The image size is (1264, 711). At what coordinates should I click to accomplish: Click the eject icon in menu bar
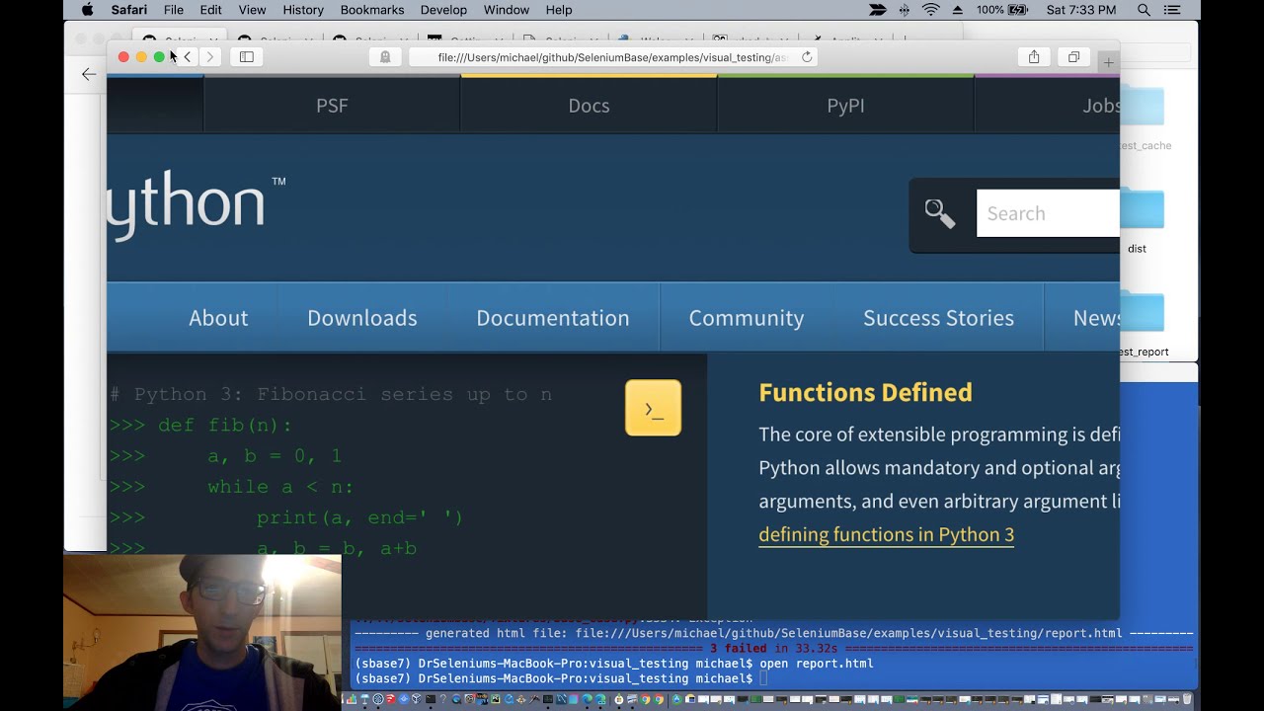pyautogui.click(x=956, y=10)
